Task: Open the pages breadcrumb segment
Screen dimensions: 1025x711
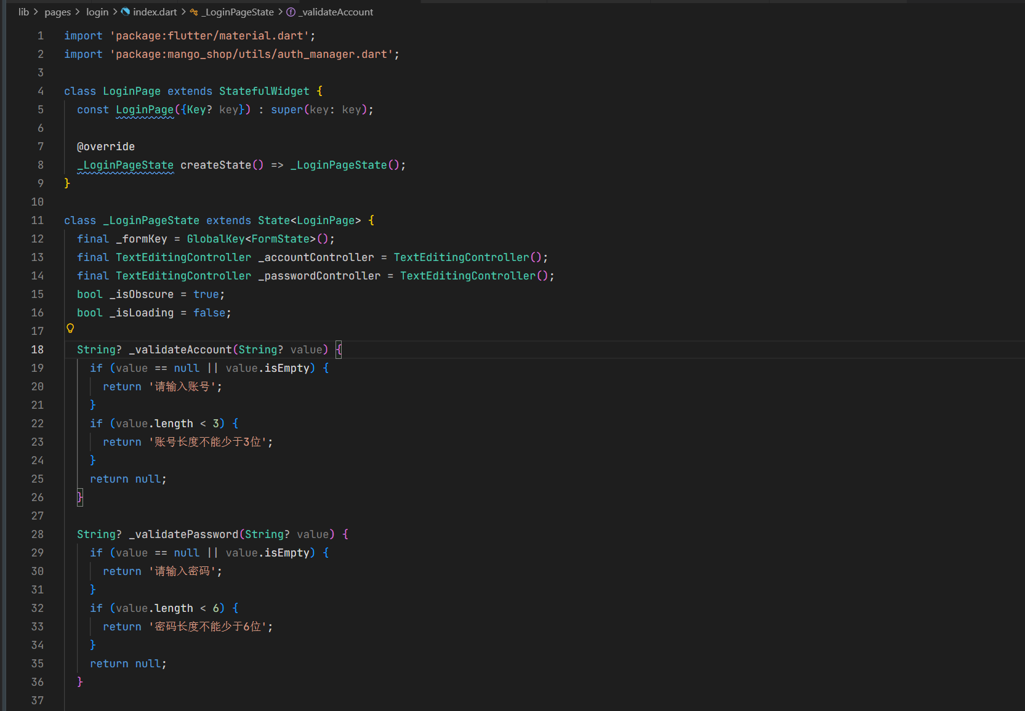Action: (58, 12)
